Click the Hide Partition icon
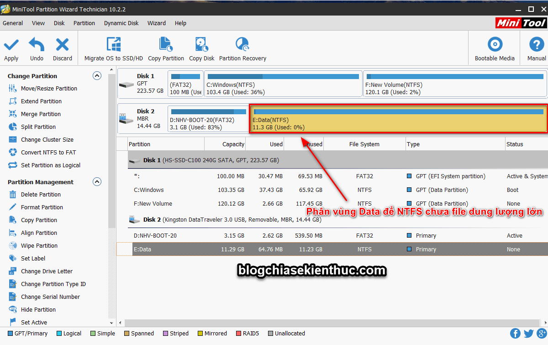The height and width of the screenshot is (345, 548). (x=13, y=309)
